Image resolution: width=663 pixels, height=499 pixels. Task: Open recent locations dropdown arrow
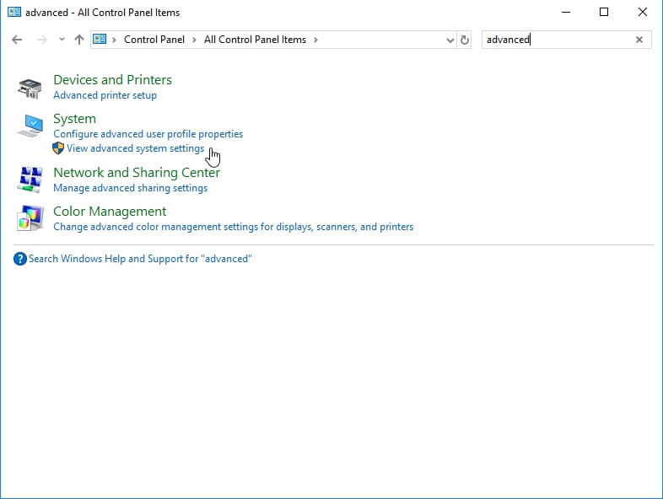pyautogui.click(x=62, y=40)
